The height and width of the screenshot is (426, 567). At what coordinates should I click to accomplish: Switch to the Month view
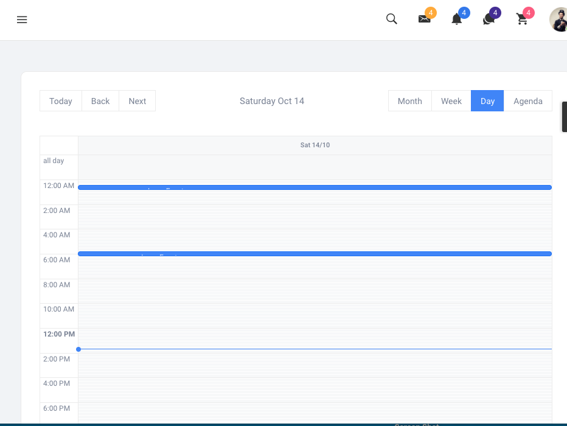410,101
